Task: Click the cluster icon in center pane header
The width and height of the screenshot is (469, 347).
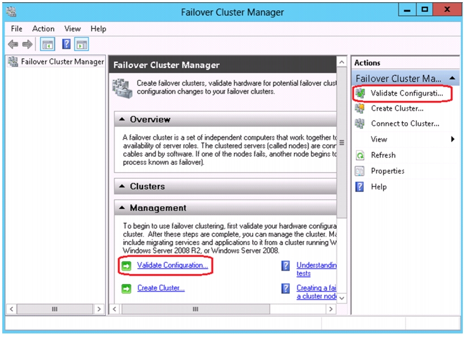Action: 122,88
